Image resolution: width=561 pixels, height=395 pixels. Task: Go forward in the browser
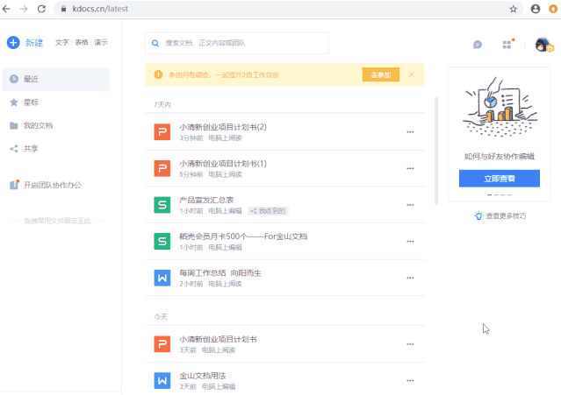(x=24, y=9)
